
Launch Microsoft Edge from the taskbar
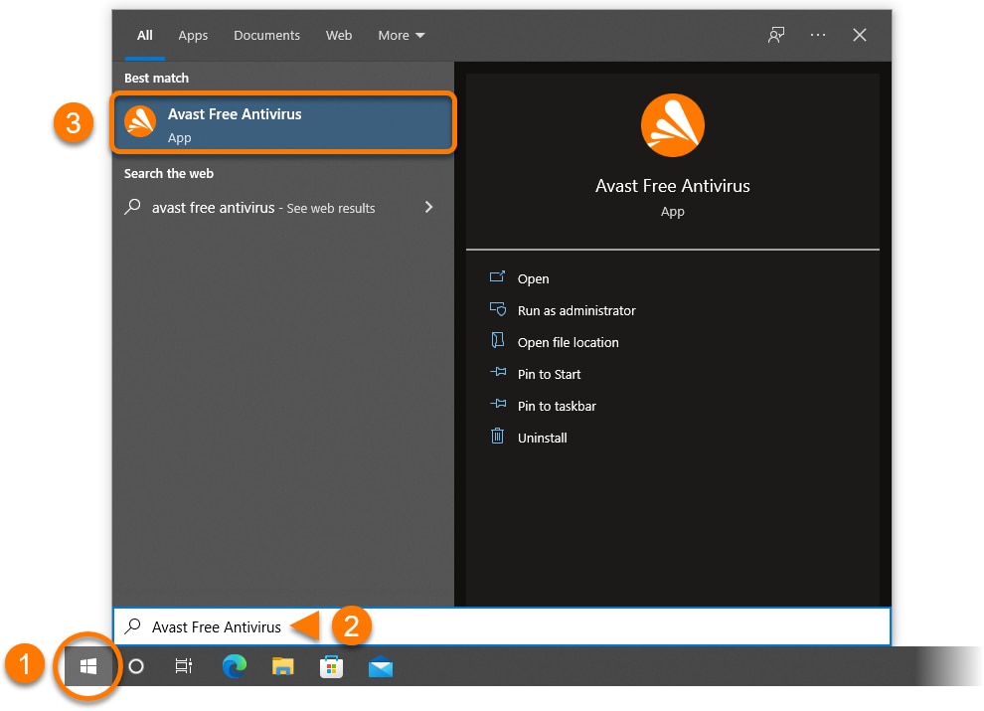(x=235, y=666)
